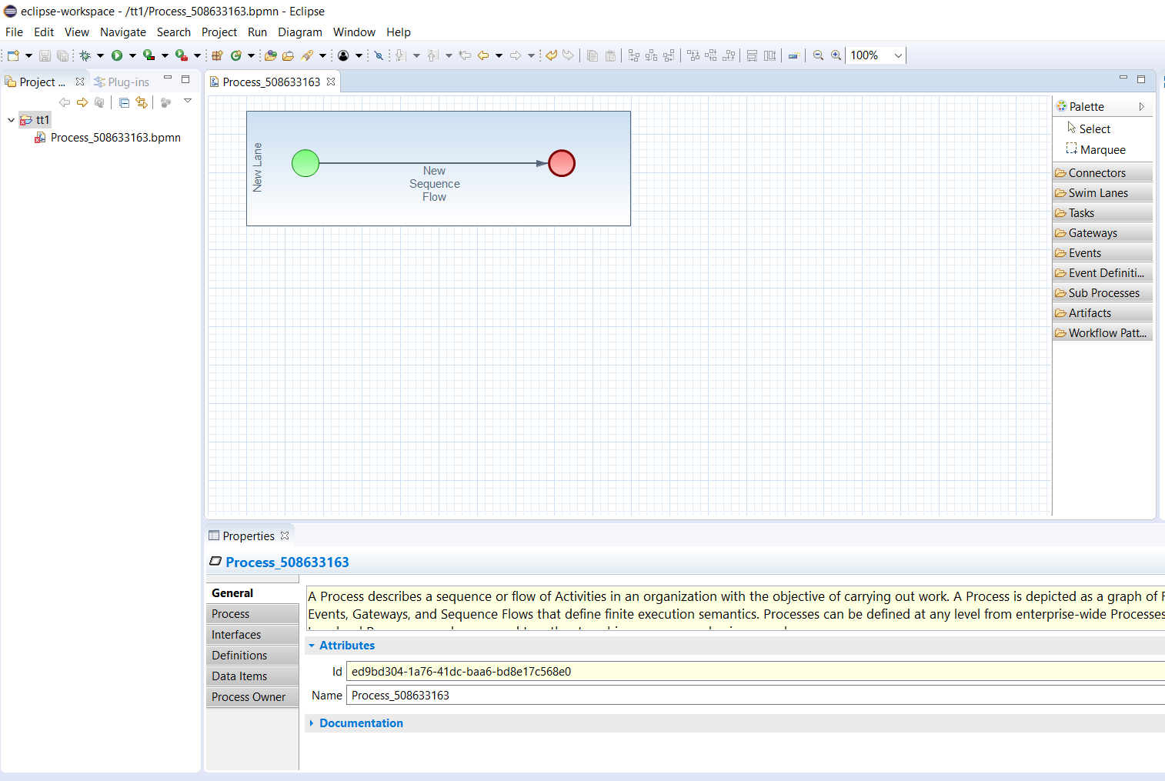
Task: Click the Debug bug icon in toolbar
Action: pos(85,55)
